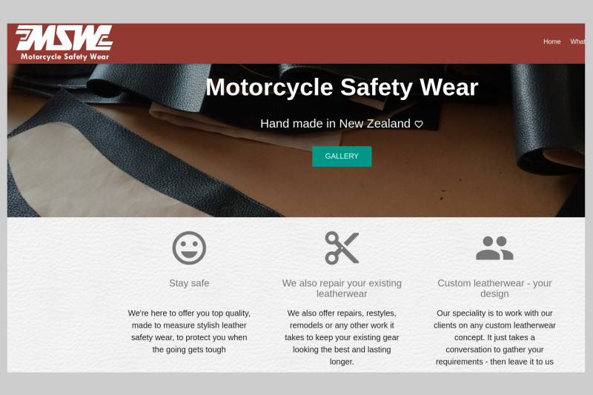Open the Home navigation link
The image size is (593, 395).
point(551,42)
